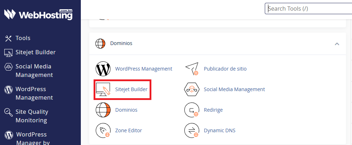
Task: Click the Dominios section header title
Action: [x=121, y=43]
